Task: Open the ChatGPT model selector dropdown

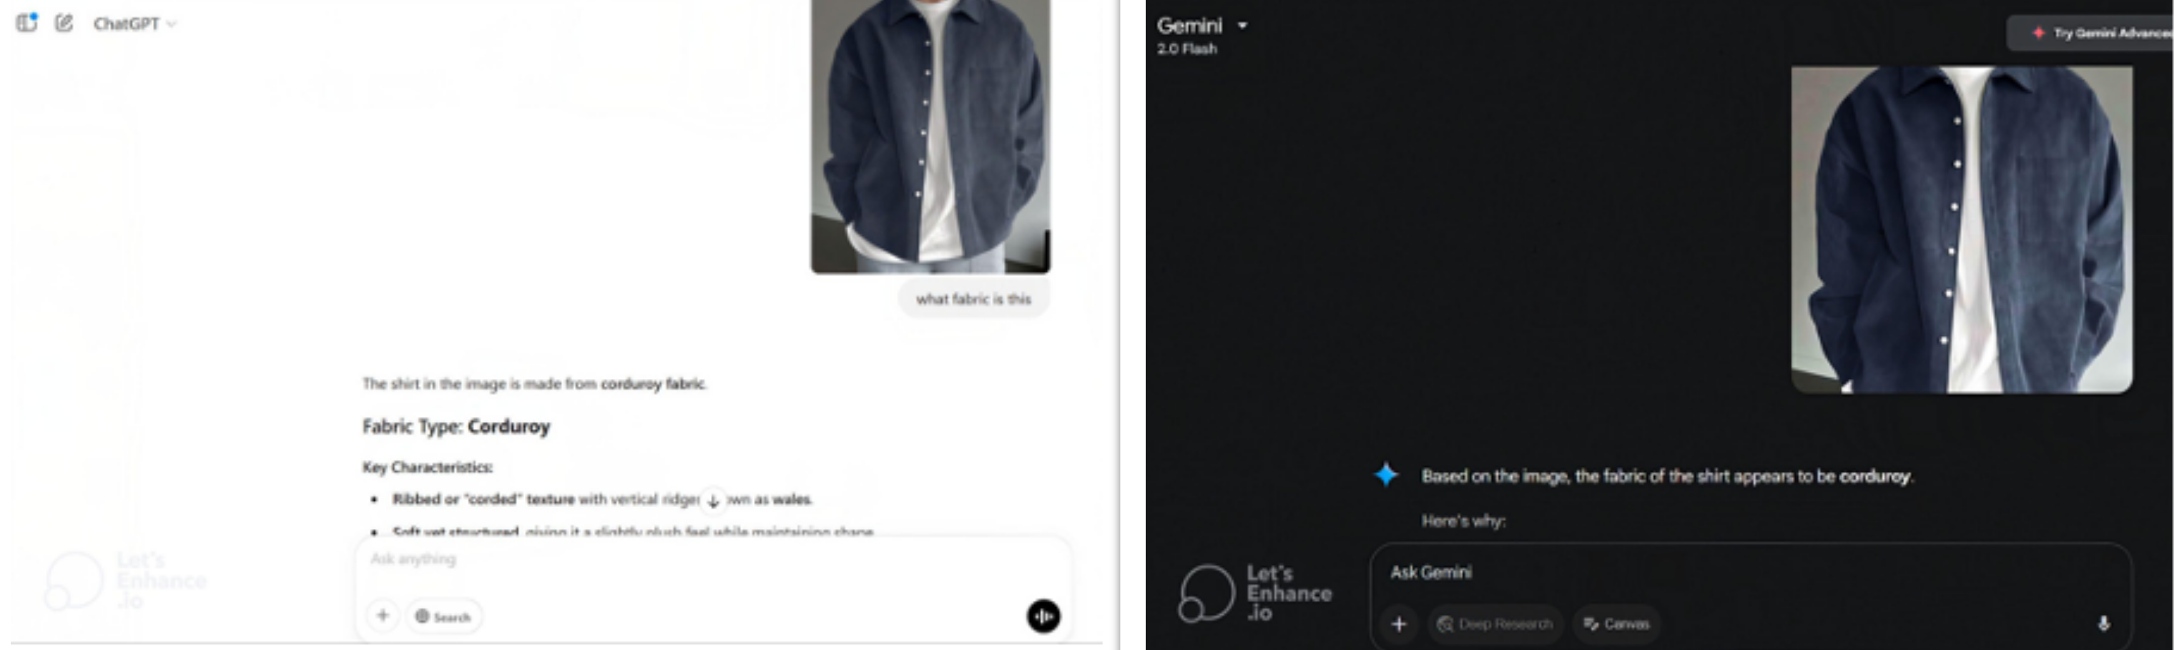Action: (x=134, y=24)
